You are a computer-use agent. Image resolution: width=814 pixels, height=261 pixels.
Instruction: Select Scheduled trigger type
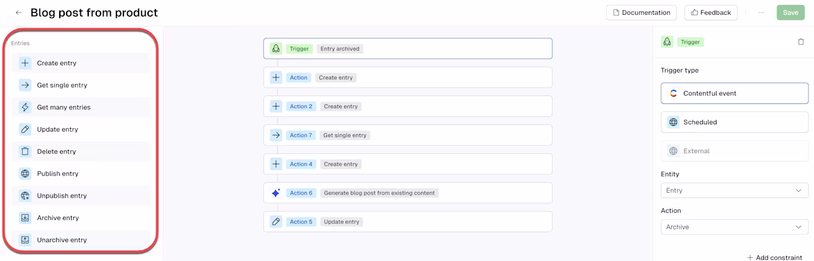tap(734, 122)
